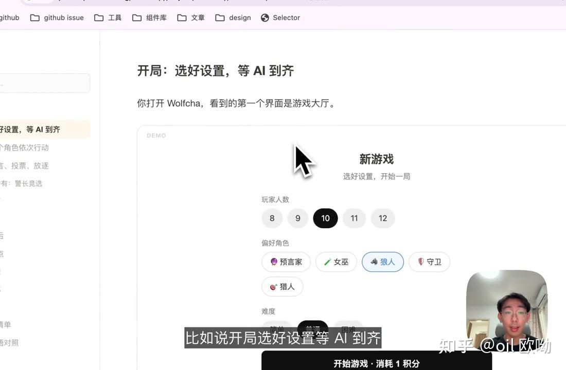Open the github issue bookmark folder
Screen dimensions: 566x370
57,17
